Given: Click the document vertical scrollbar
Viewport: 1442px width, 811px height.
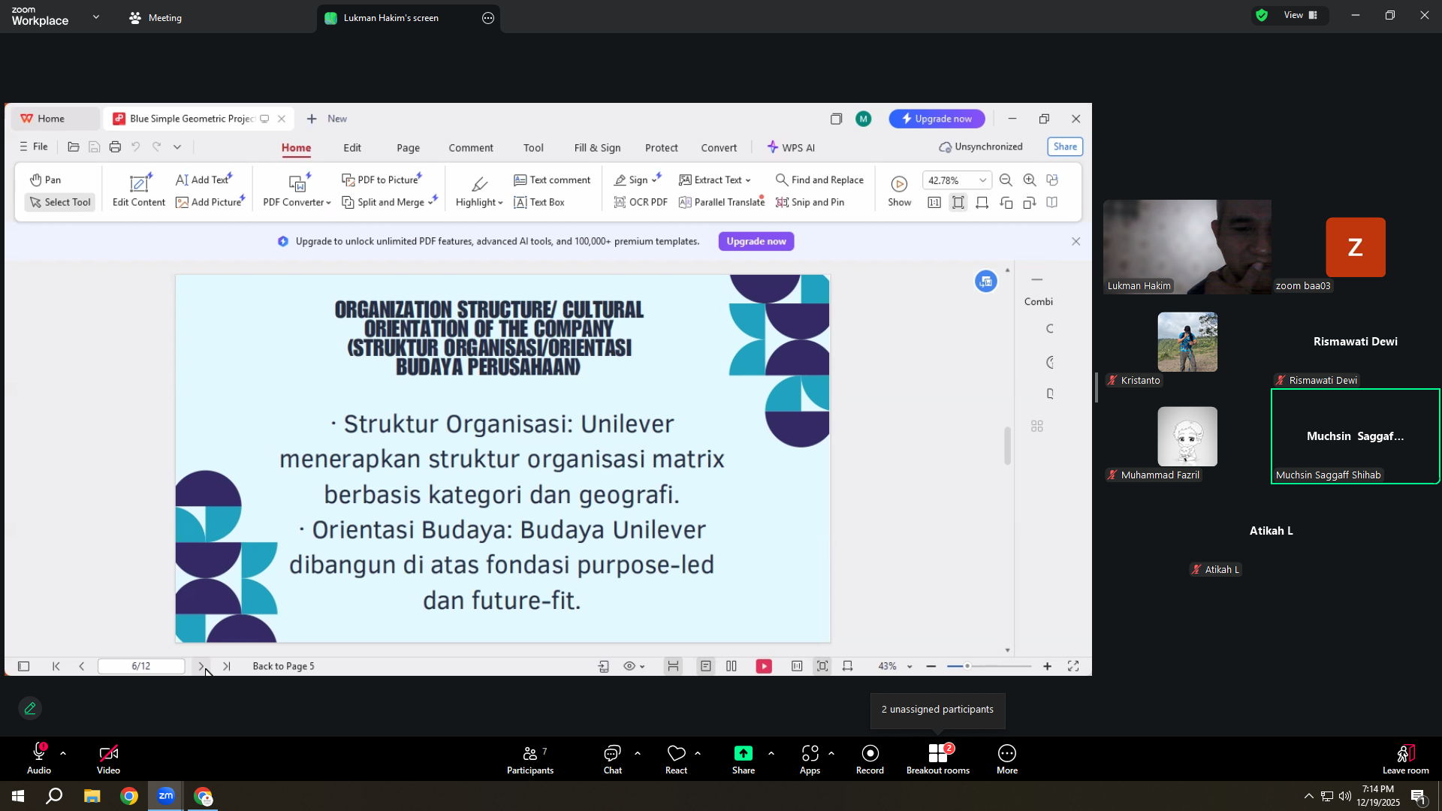Looking at the screenshot, I should 1007,446.
